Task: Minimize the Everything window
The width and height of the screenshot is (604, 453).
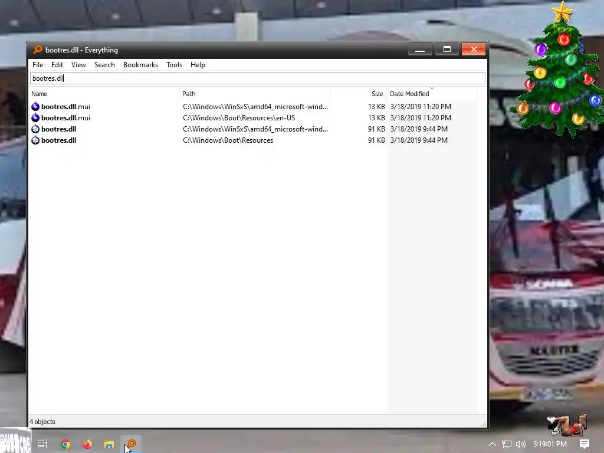Action: (x=420, y=50)
